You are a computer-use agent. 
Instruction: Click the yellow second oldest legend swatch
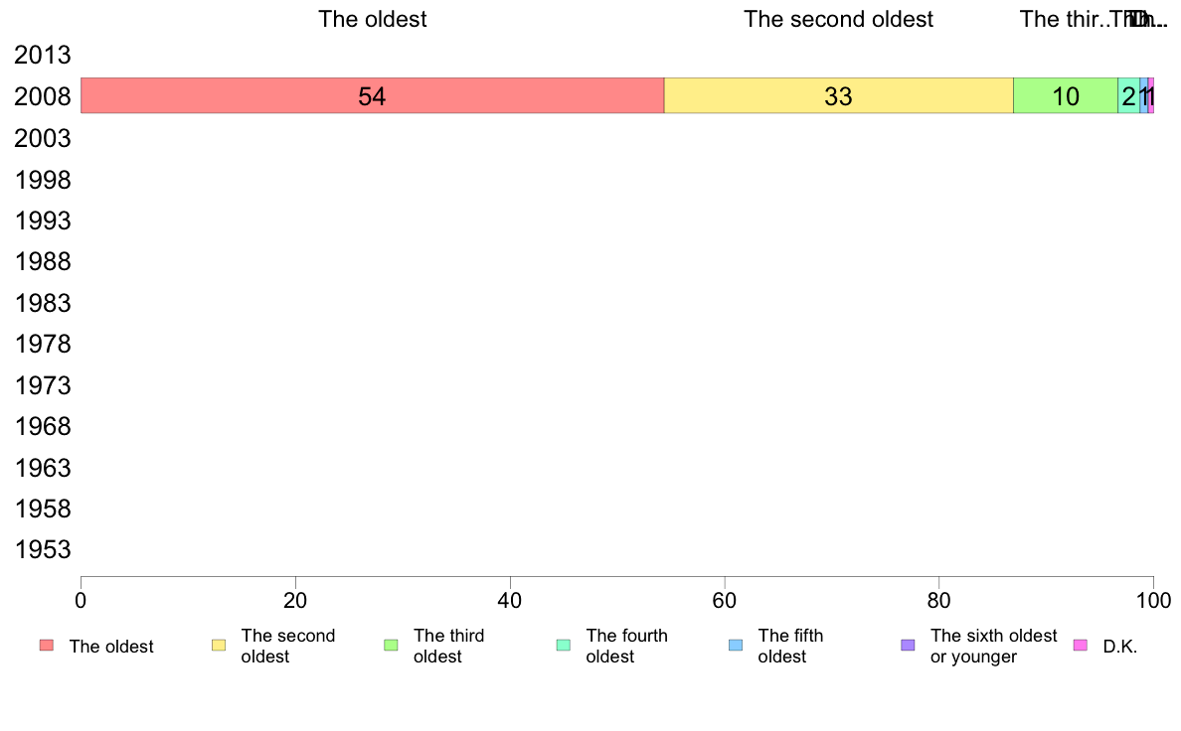tap(219, 646)
